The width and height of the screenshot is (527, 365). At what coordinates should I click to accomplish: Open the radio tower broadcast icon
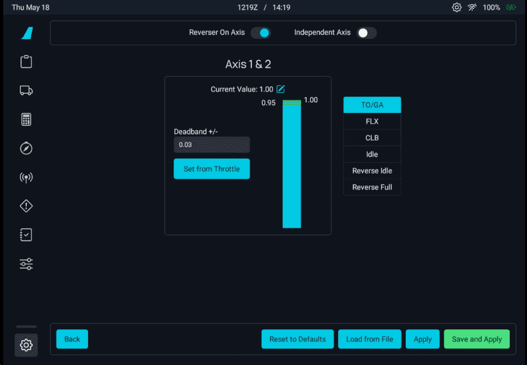pos(26,177)
